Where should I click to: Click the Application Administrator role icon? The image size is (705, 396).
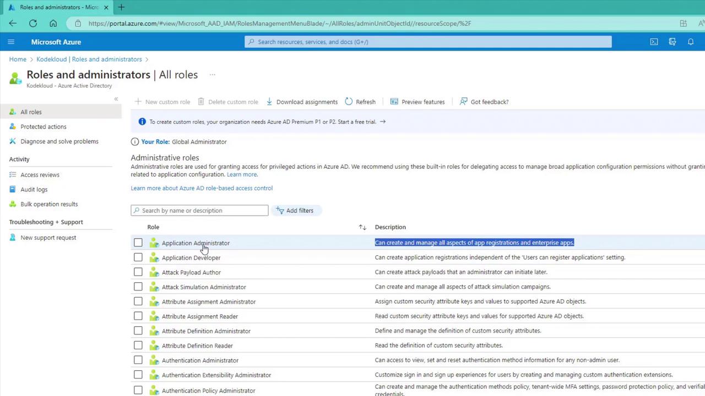154,243
